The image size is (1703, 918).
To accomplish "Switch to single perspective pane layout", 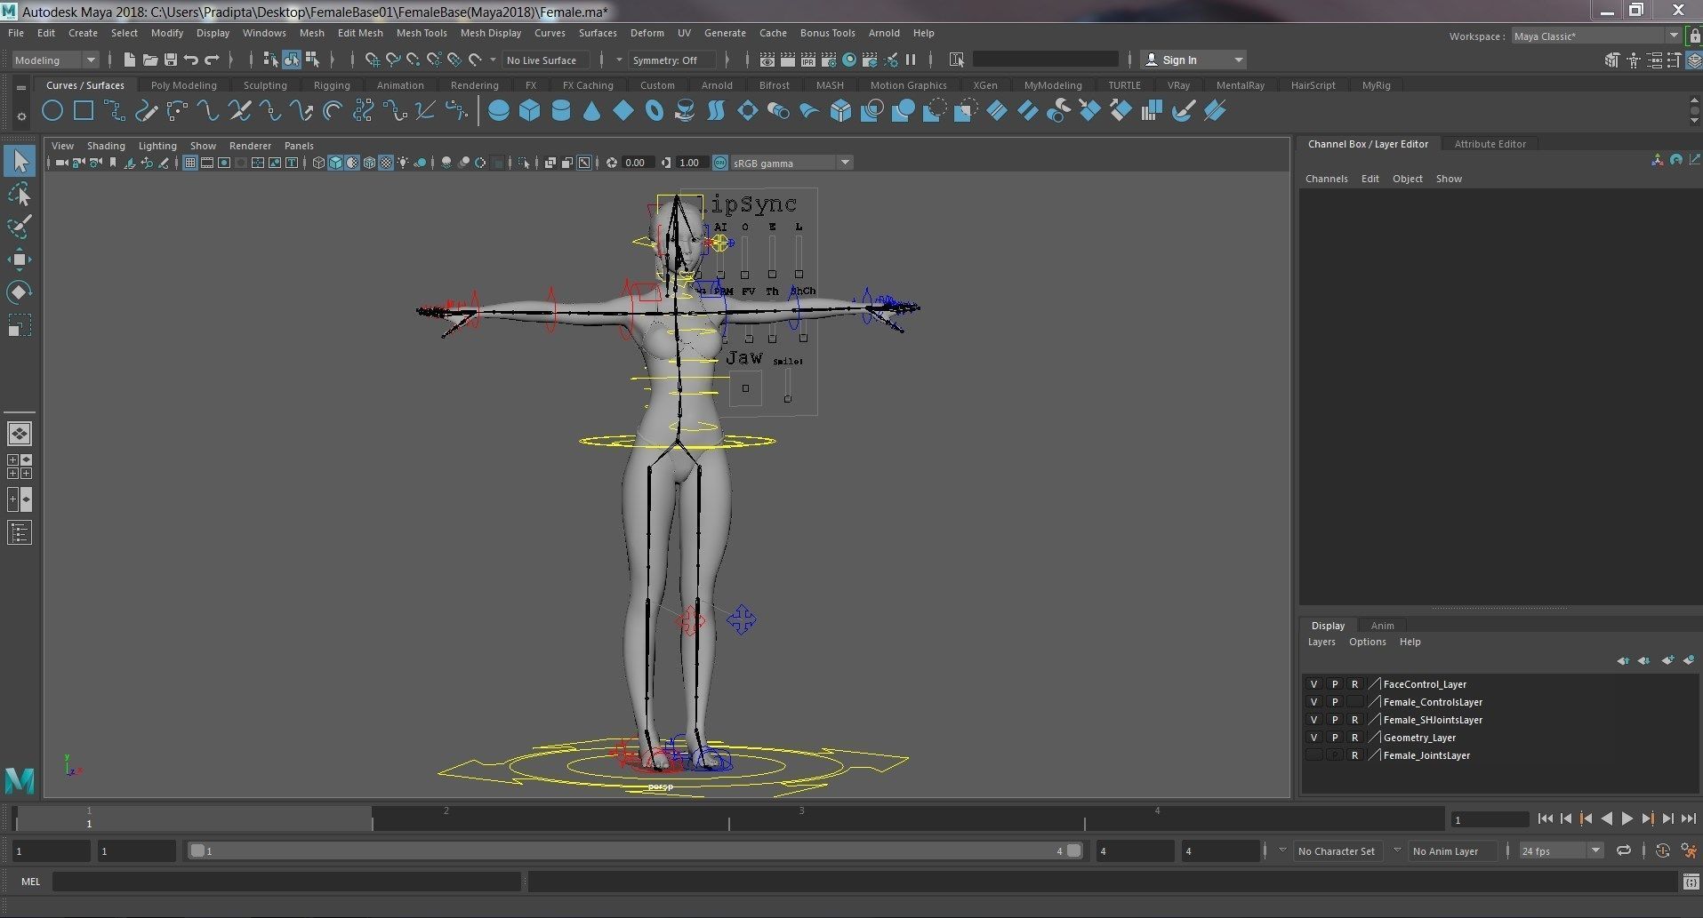I will [x=20, y=434].
